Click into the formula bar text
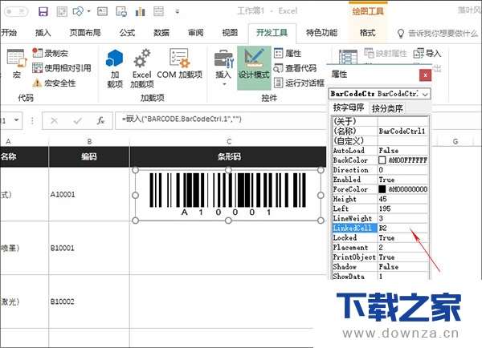 220,119
